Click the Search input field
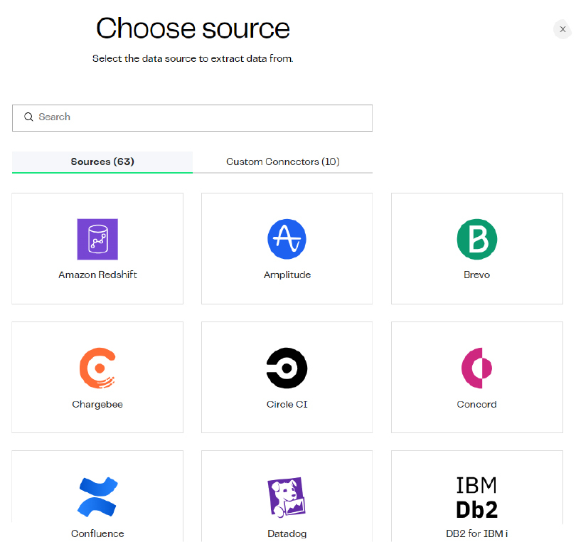Image resolution: width=576 pixels, height=542 pixels. (x=192, y=117)
